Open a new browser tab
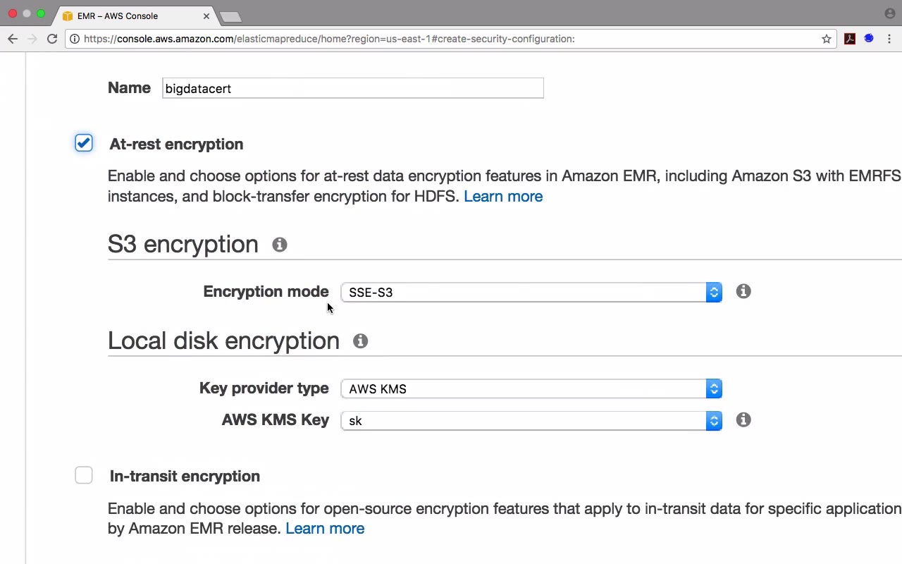 pos(230,16)
